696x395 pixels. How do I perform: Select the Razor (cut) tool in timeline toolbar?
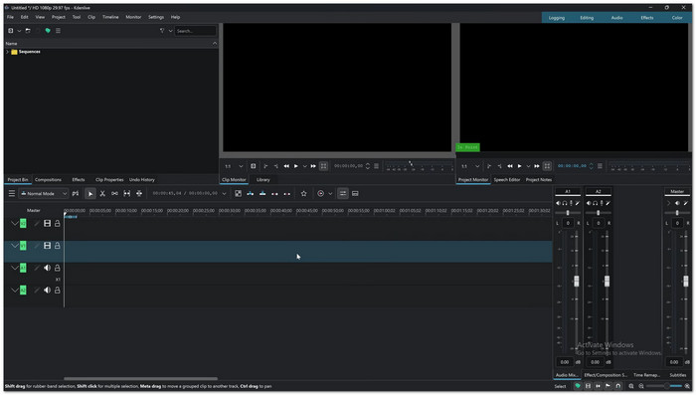[102, 194]
